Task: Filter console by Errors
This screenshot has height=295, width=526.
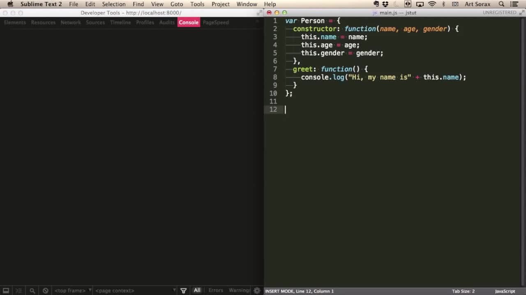Action: 216,290
